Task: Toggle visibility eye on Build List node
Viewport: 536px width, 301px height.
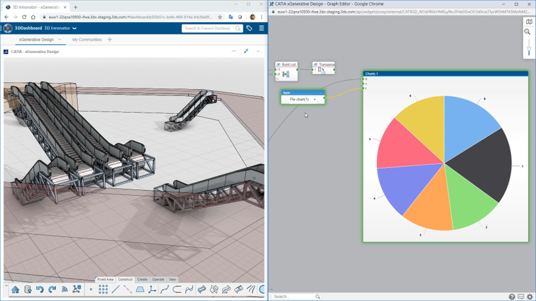Action: pos(279,65)
